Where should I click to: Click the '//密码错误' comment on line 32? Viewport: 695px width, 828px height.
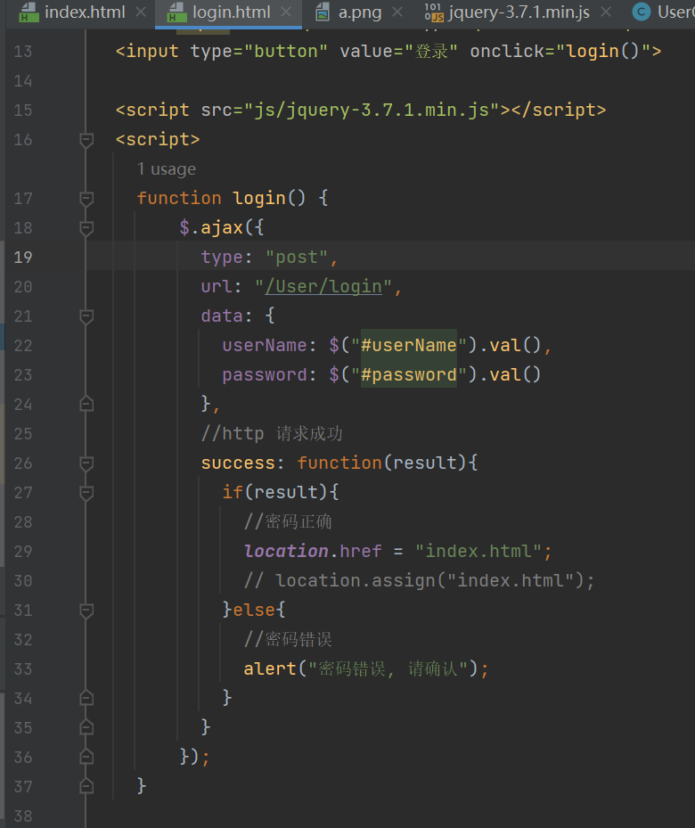[288, 639]
